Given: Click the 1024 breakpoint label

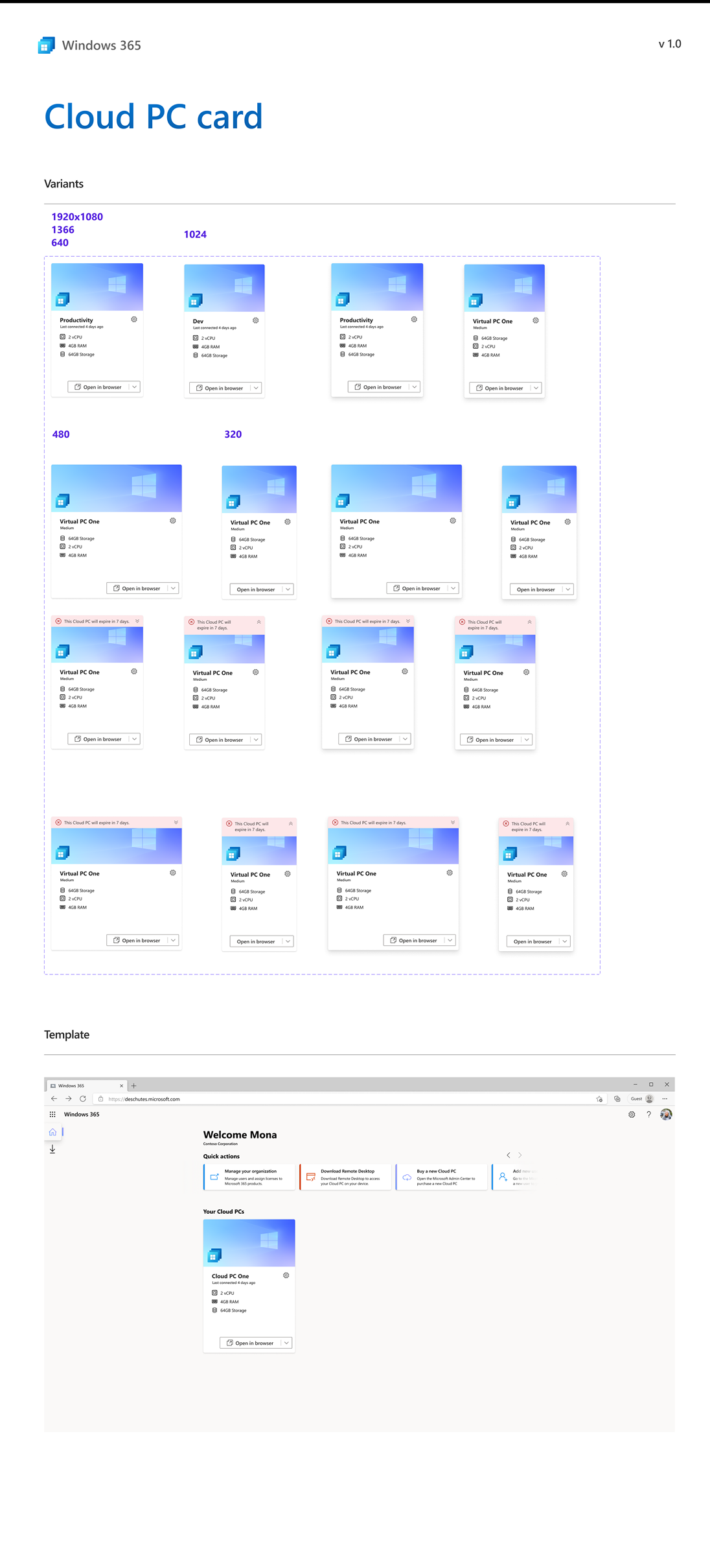Looking at the screenshot, I should [195, 234].
